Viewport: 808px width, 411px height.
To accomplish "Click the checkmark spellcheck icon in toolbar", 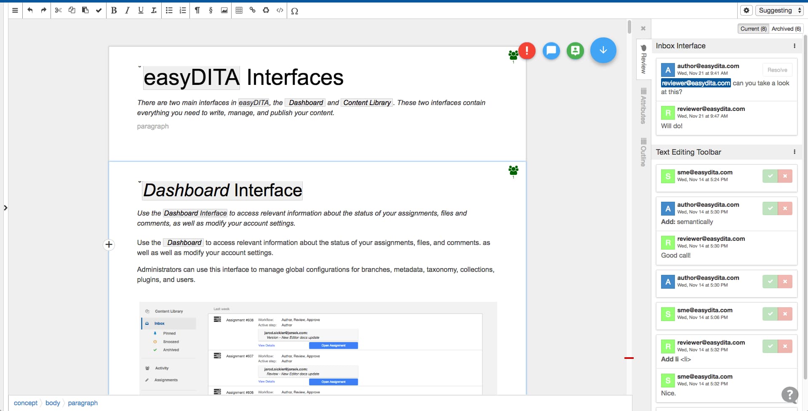I will point(99,11).
